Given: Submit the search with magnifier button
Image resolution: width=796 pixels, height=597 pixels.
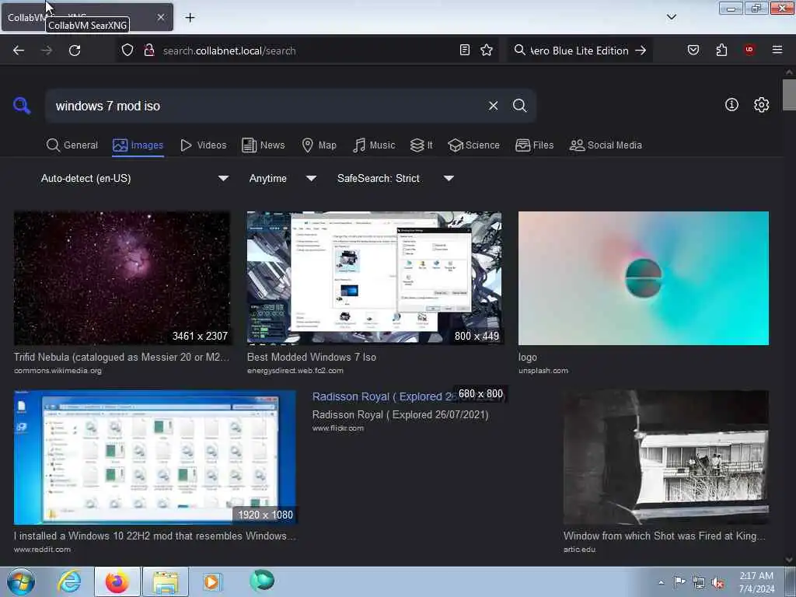Looking at the screenshot, I should click(x=519, y=106).
